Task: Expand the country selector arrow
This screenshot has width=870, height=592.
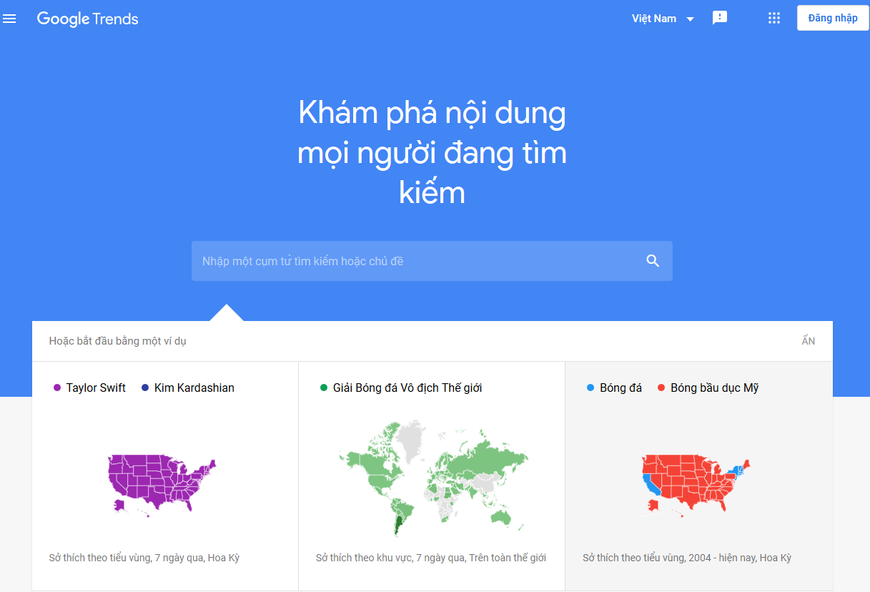Action: point(689,19)
